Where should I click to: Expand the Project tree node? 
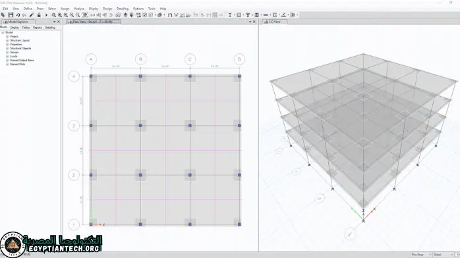tap(7, 36)
